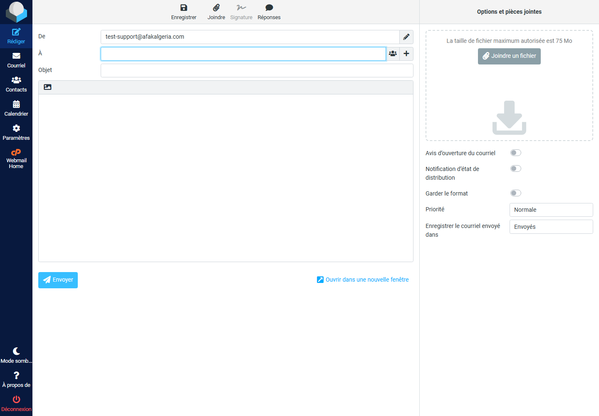This screenshot has height=416, width=599.
Task: Open Paramètres settings
Action: (x=16, y=133)
